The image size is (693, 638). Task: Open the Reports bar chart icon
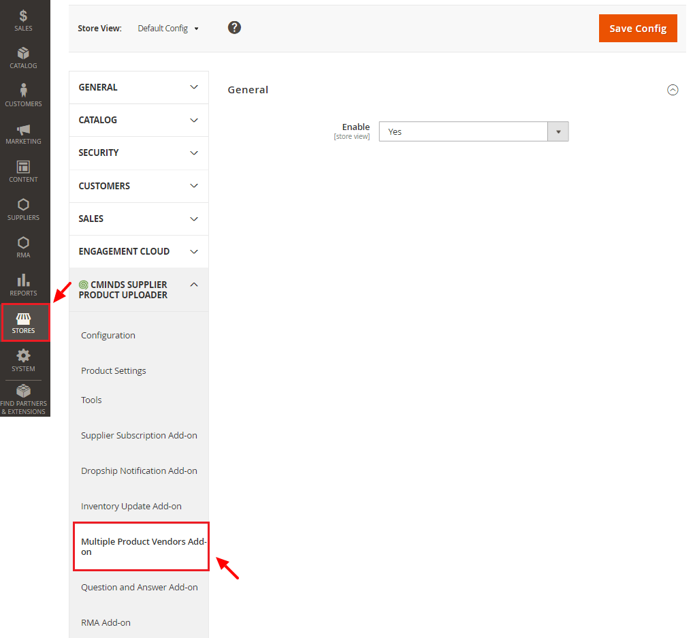(23, 281)
